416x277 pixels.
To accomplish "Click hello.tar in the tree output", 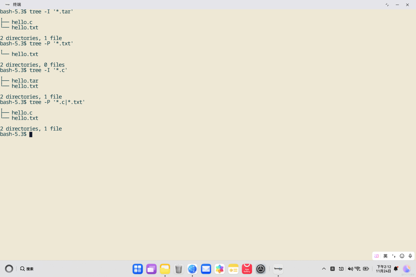I will pos(25,81).
